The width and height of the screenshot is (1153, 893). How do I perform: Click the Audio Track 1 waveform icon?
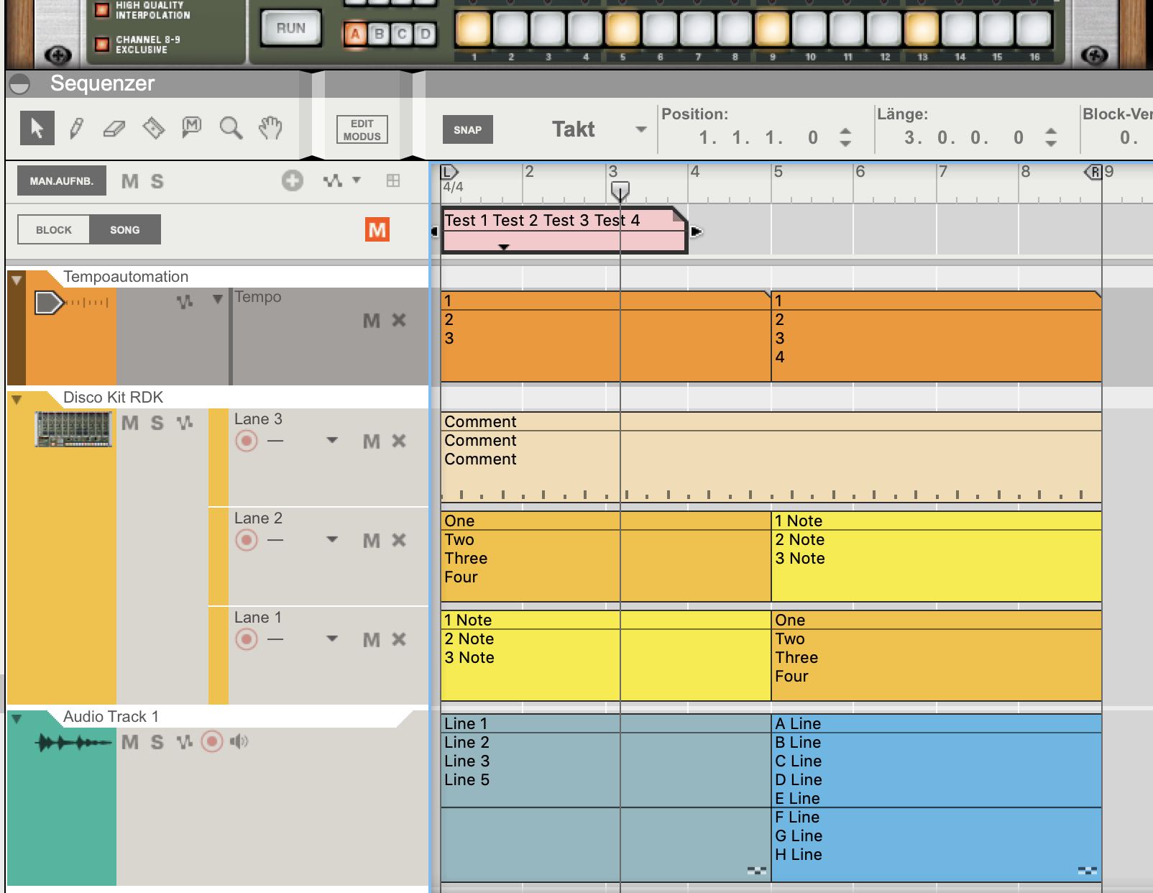(x=73, y=742)
